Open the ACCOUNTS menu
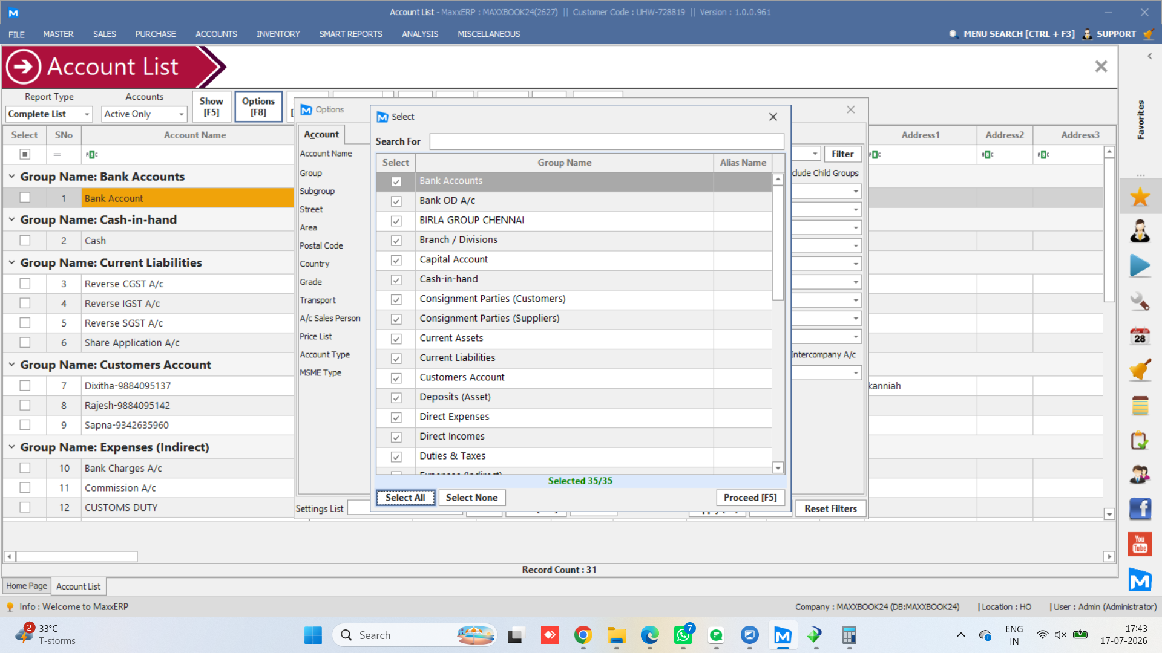 click(x=216, y=34)
